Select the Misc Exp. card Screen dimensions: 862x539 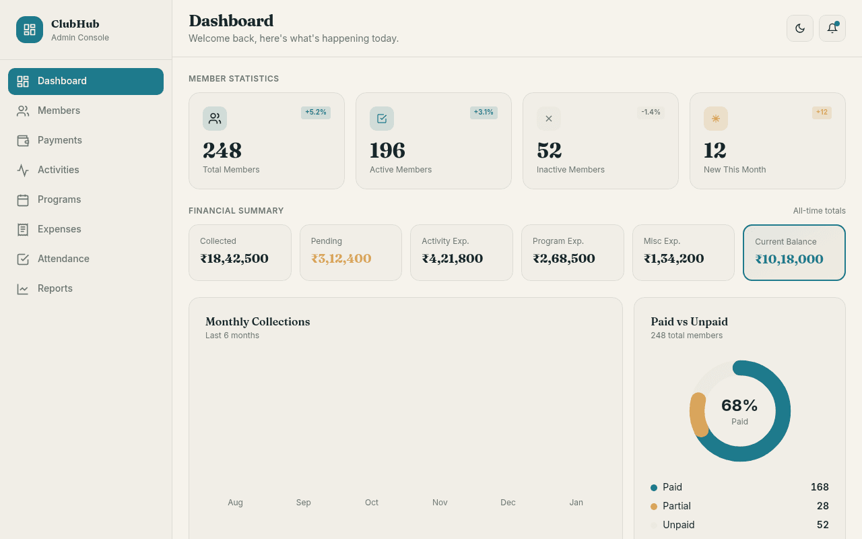pyautogui.click(x=684, y=253)
